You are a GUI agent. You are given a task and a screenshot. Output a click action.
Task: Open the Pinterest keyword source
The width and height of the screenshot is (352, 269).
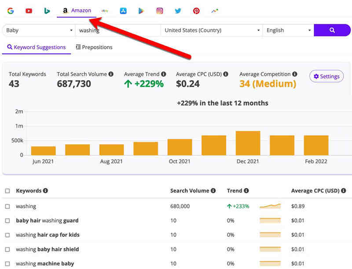[x=196, y=11]
